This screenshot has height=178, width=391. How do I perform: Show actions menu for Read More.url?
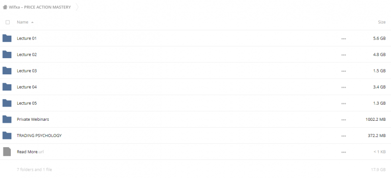[x=344, y=152]
